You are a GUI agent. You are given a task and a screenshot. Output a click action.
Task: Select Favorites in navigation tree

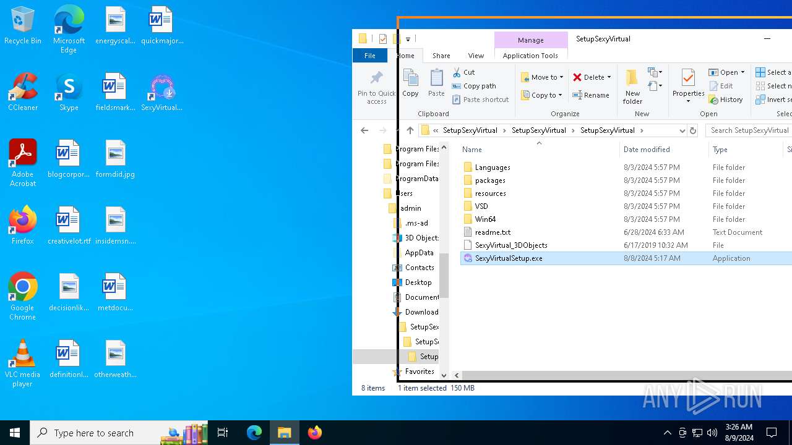[420, 371]
